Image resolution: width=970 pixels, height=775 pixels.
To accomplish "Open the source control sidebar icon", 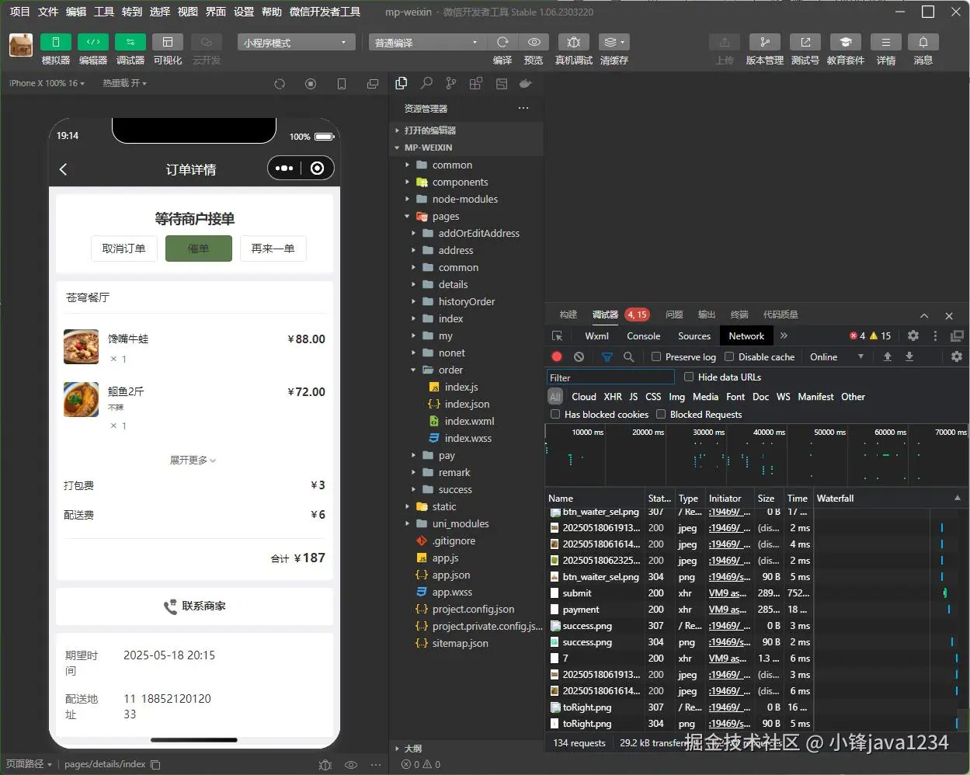I will (x=451, y=83).
